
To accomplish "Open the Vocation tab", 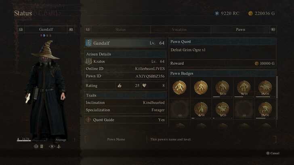I will tap(179, 29).
